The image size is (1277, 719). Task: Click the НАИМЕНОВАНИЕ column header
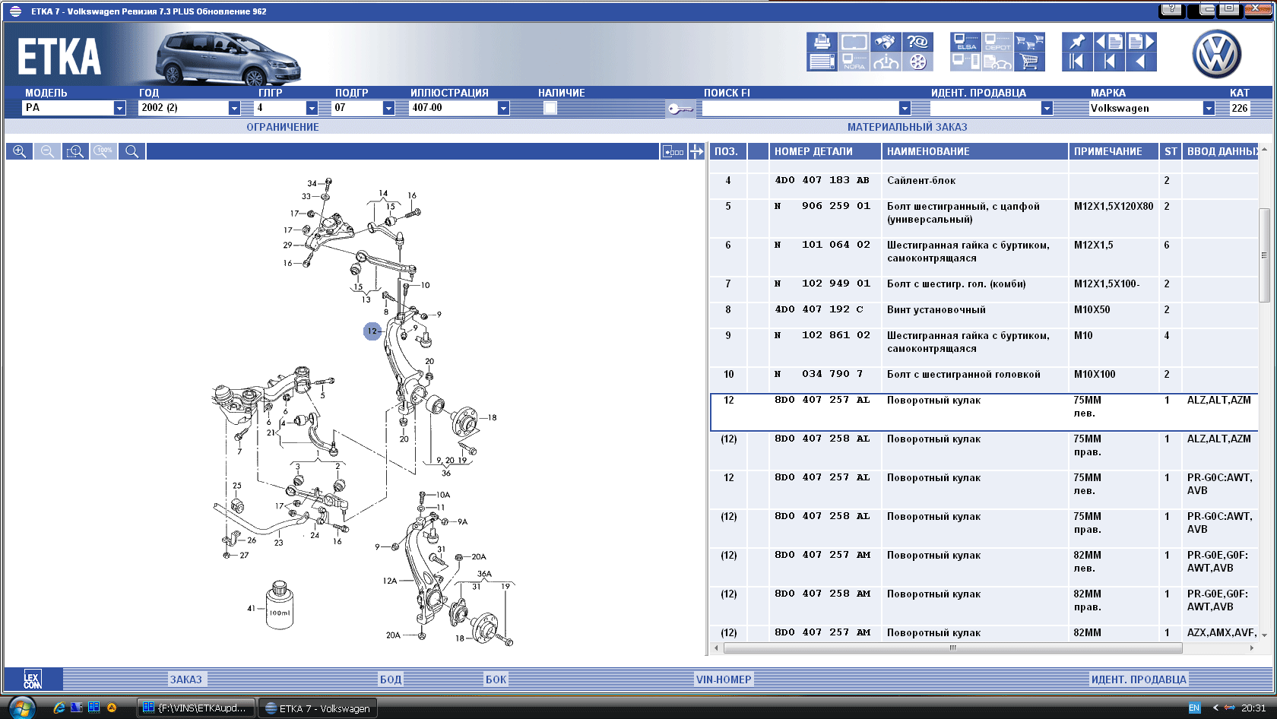[x=974, y=151]
